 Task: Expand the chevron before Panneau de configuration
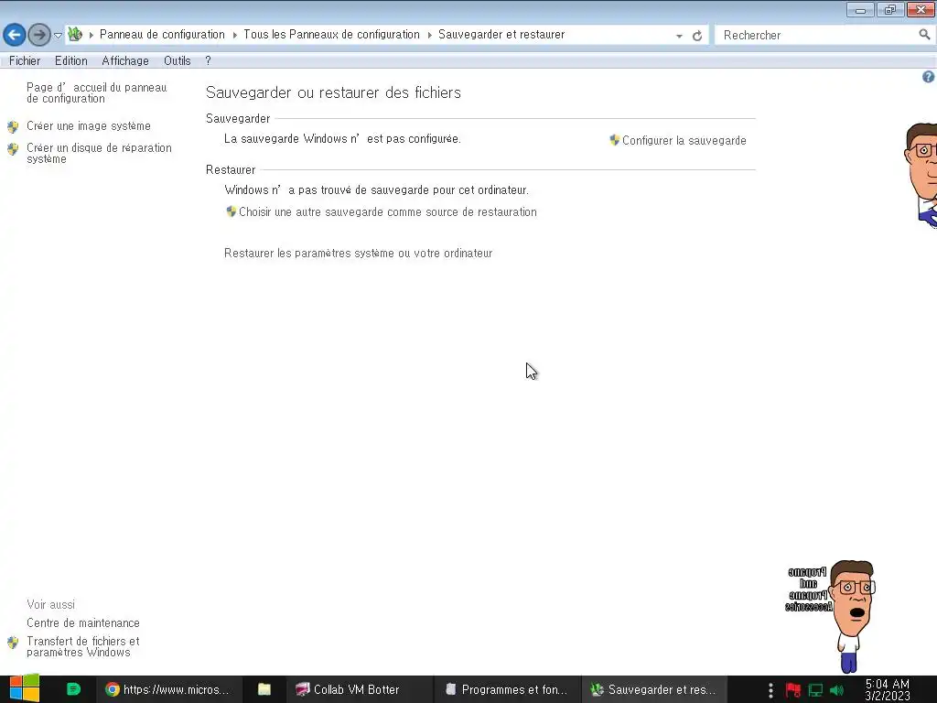tap(92, 35)
